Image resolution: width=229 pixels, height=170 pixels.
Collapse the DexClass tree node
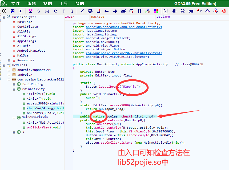[4, 65]
